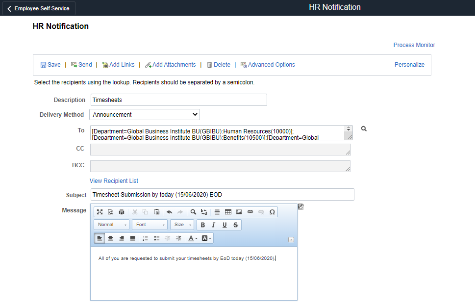Save the notification
Screen dimensions: 475x308
point(50,65)
